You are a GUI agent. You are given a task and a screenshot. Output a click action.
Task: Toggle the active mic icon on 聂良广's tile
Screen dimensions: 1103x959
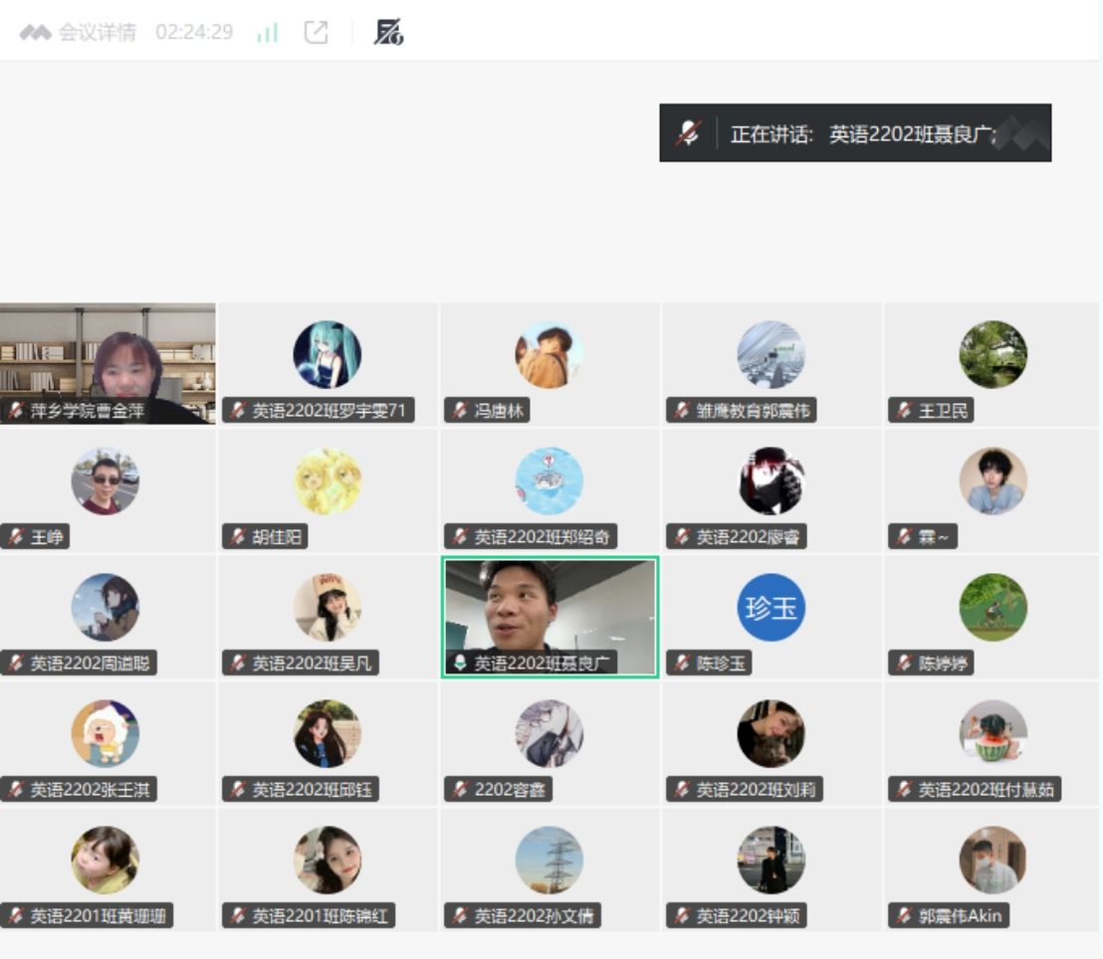460,664
